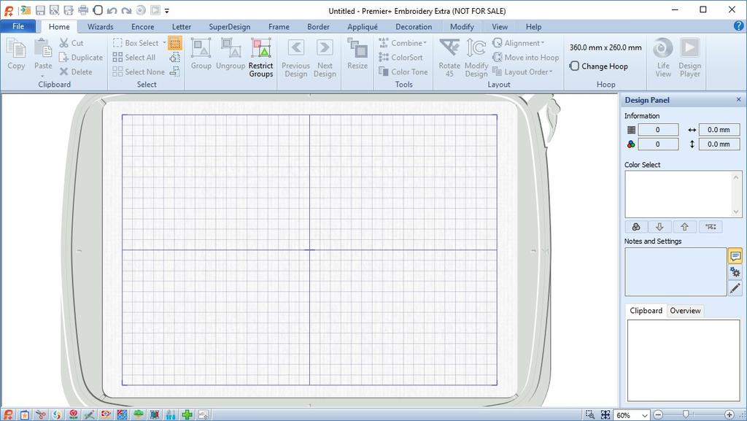The image size is (747, 421).
Task: Click Change Hoop button
Action: [599, 66]
